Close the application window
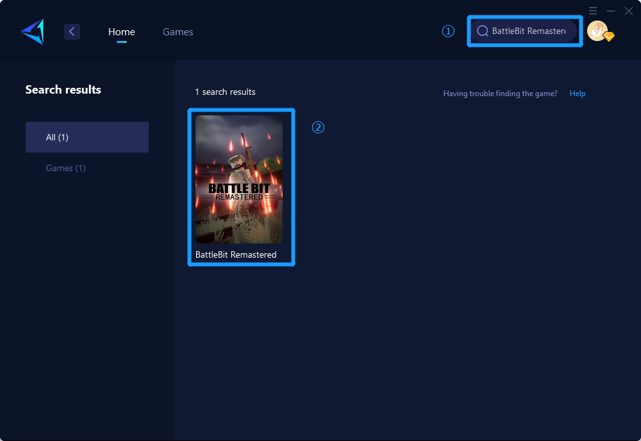This screenshot has height=441, width=641. click(629, 11)
